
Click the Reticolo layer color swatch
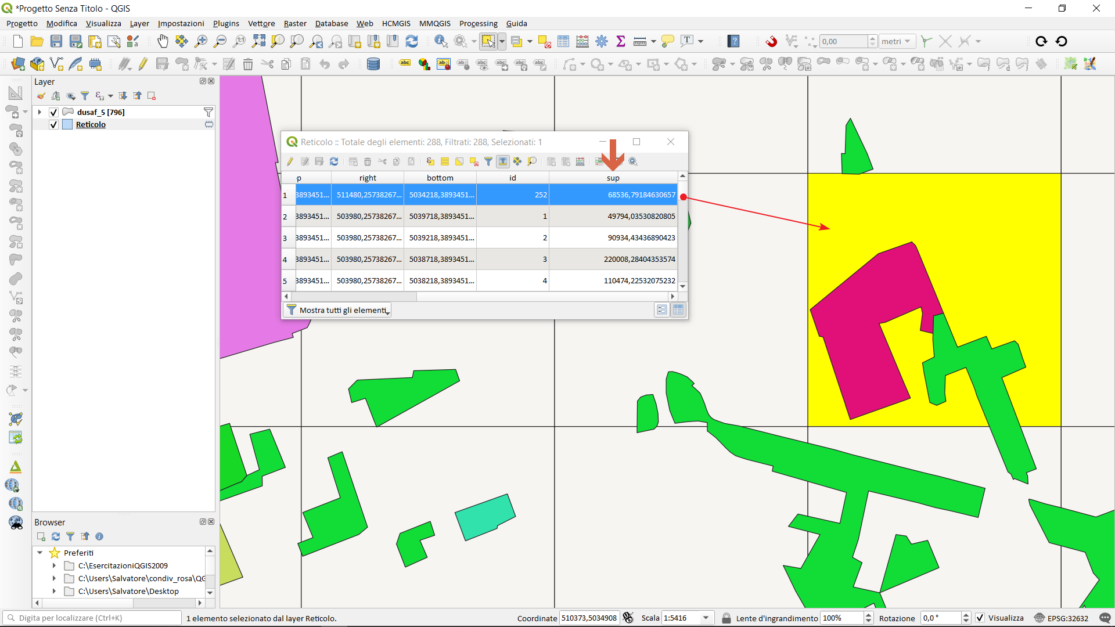pos(67,124)
